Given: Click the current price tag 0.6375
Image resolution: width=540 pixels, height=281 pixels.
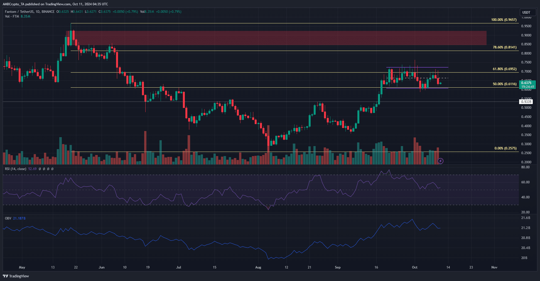Looking at the screenshot, I should 527,85.
